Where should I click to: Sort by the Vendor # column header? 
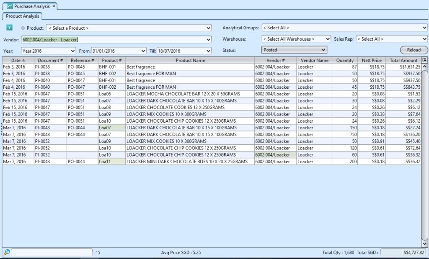pyautogui.click(x=275, y=60)
